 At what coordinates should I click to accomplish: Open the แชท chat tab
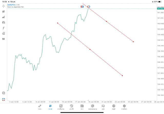[103, 107]
